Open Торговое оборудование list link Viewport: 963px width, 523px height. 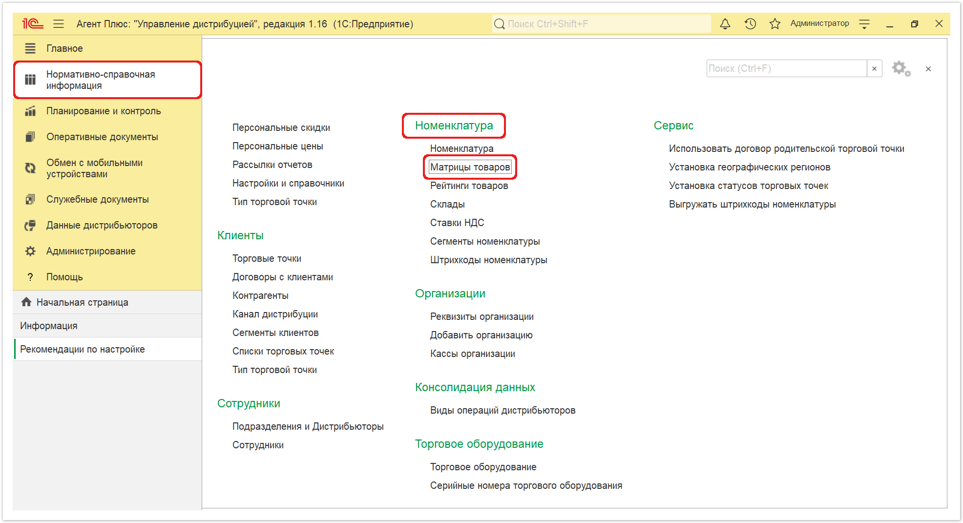[x=483, y=467]
